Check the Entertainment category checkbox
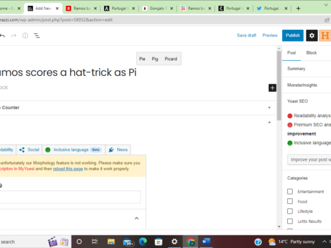 click(x=290, y=191)
